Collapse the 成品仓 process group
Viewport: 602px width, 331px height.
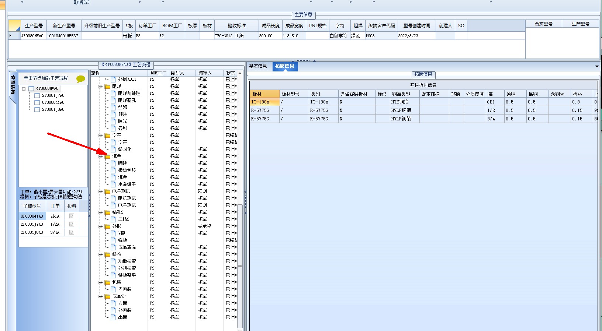coord(100,296)
